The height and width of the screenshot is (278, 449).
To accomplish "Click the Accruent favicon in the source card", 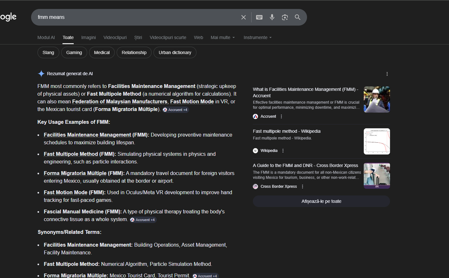I will point(256,117).
